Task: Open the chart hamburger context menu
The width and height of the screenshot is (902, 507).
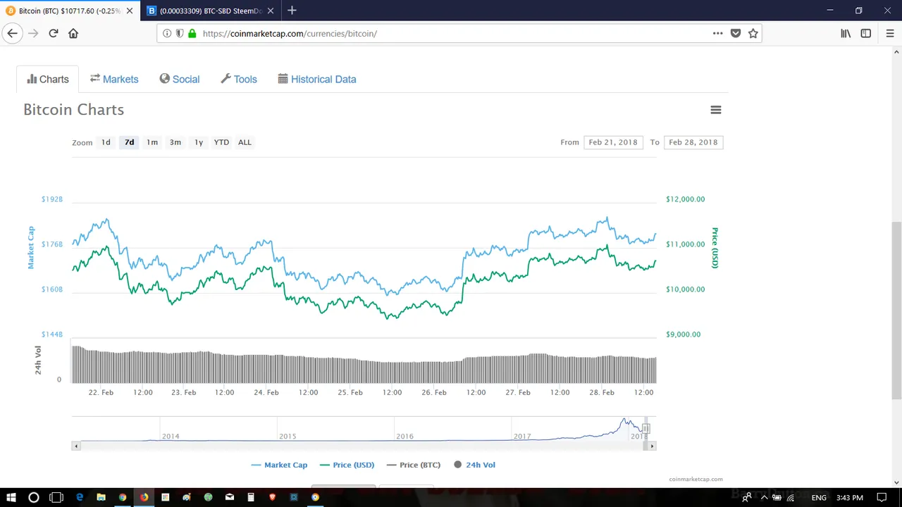Action: pyautogui.click(x=715, y=110)
